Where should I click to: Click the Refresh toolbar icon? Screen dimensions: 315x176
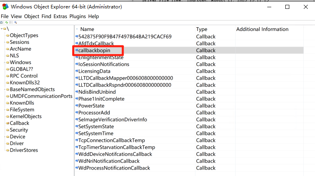pyautogui.click(x=6, y=23)
